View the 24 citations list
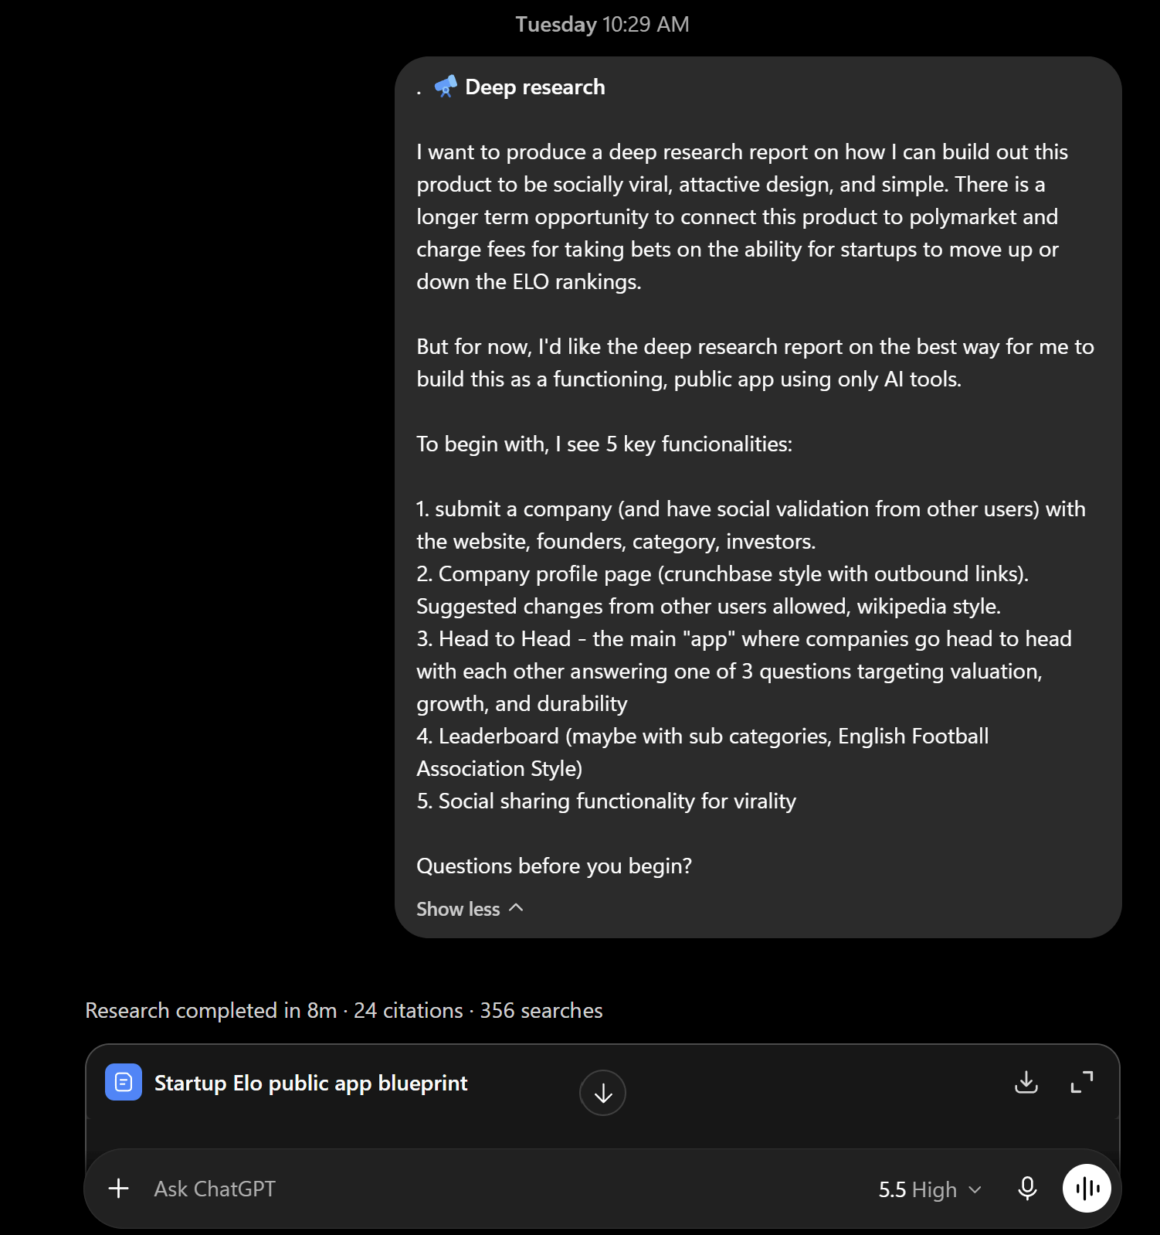Screen dimensions: 1160x1235 tap(409, 1010)
